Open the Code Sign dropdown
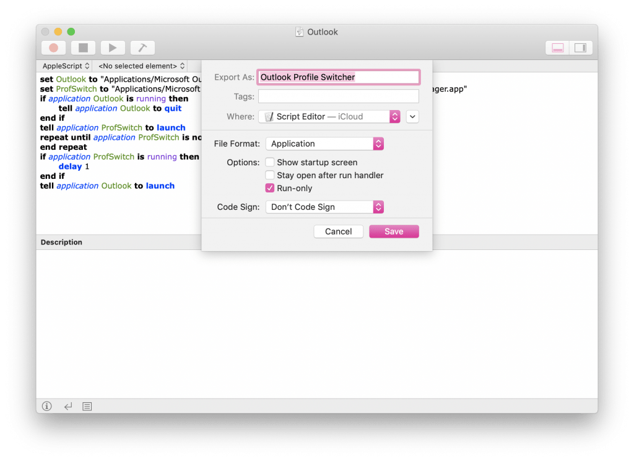The image size is (634, 461). click(x=324, y=207)
